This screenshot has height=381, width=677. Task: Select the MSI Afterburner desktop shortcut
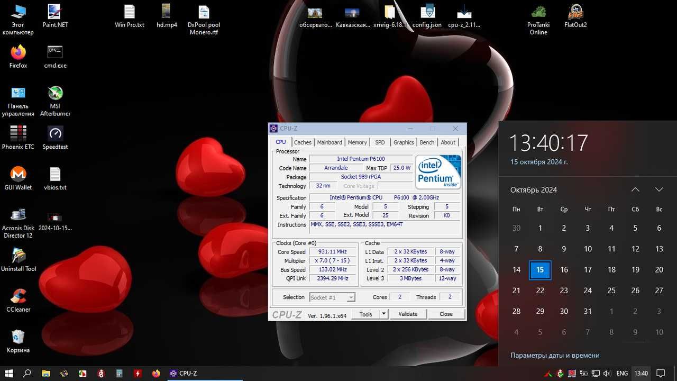[x=55, y=102]
